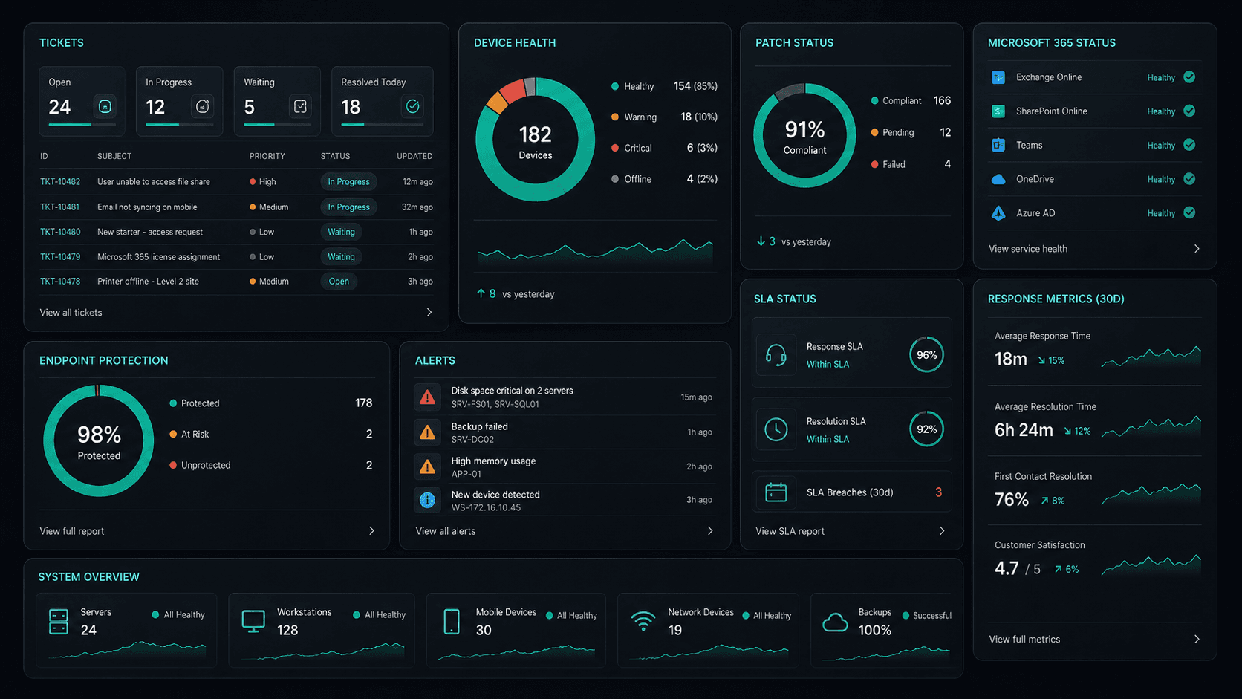The width and height of the screenshot is (1242, 699).
Task: Click the Resolution SLA clock icon
Action: (776, 429)
